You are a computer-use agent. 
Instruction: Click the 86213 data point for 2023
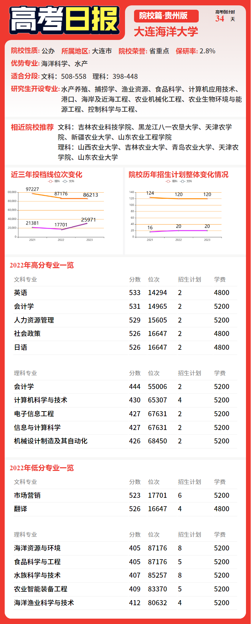click(x=87, y=199)
